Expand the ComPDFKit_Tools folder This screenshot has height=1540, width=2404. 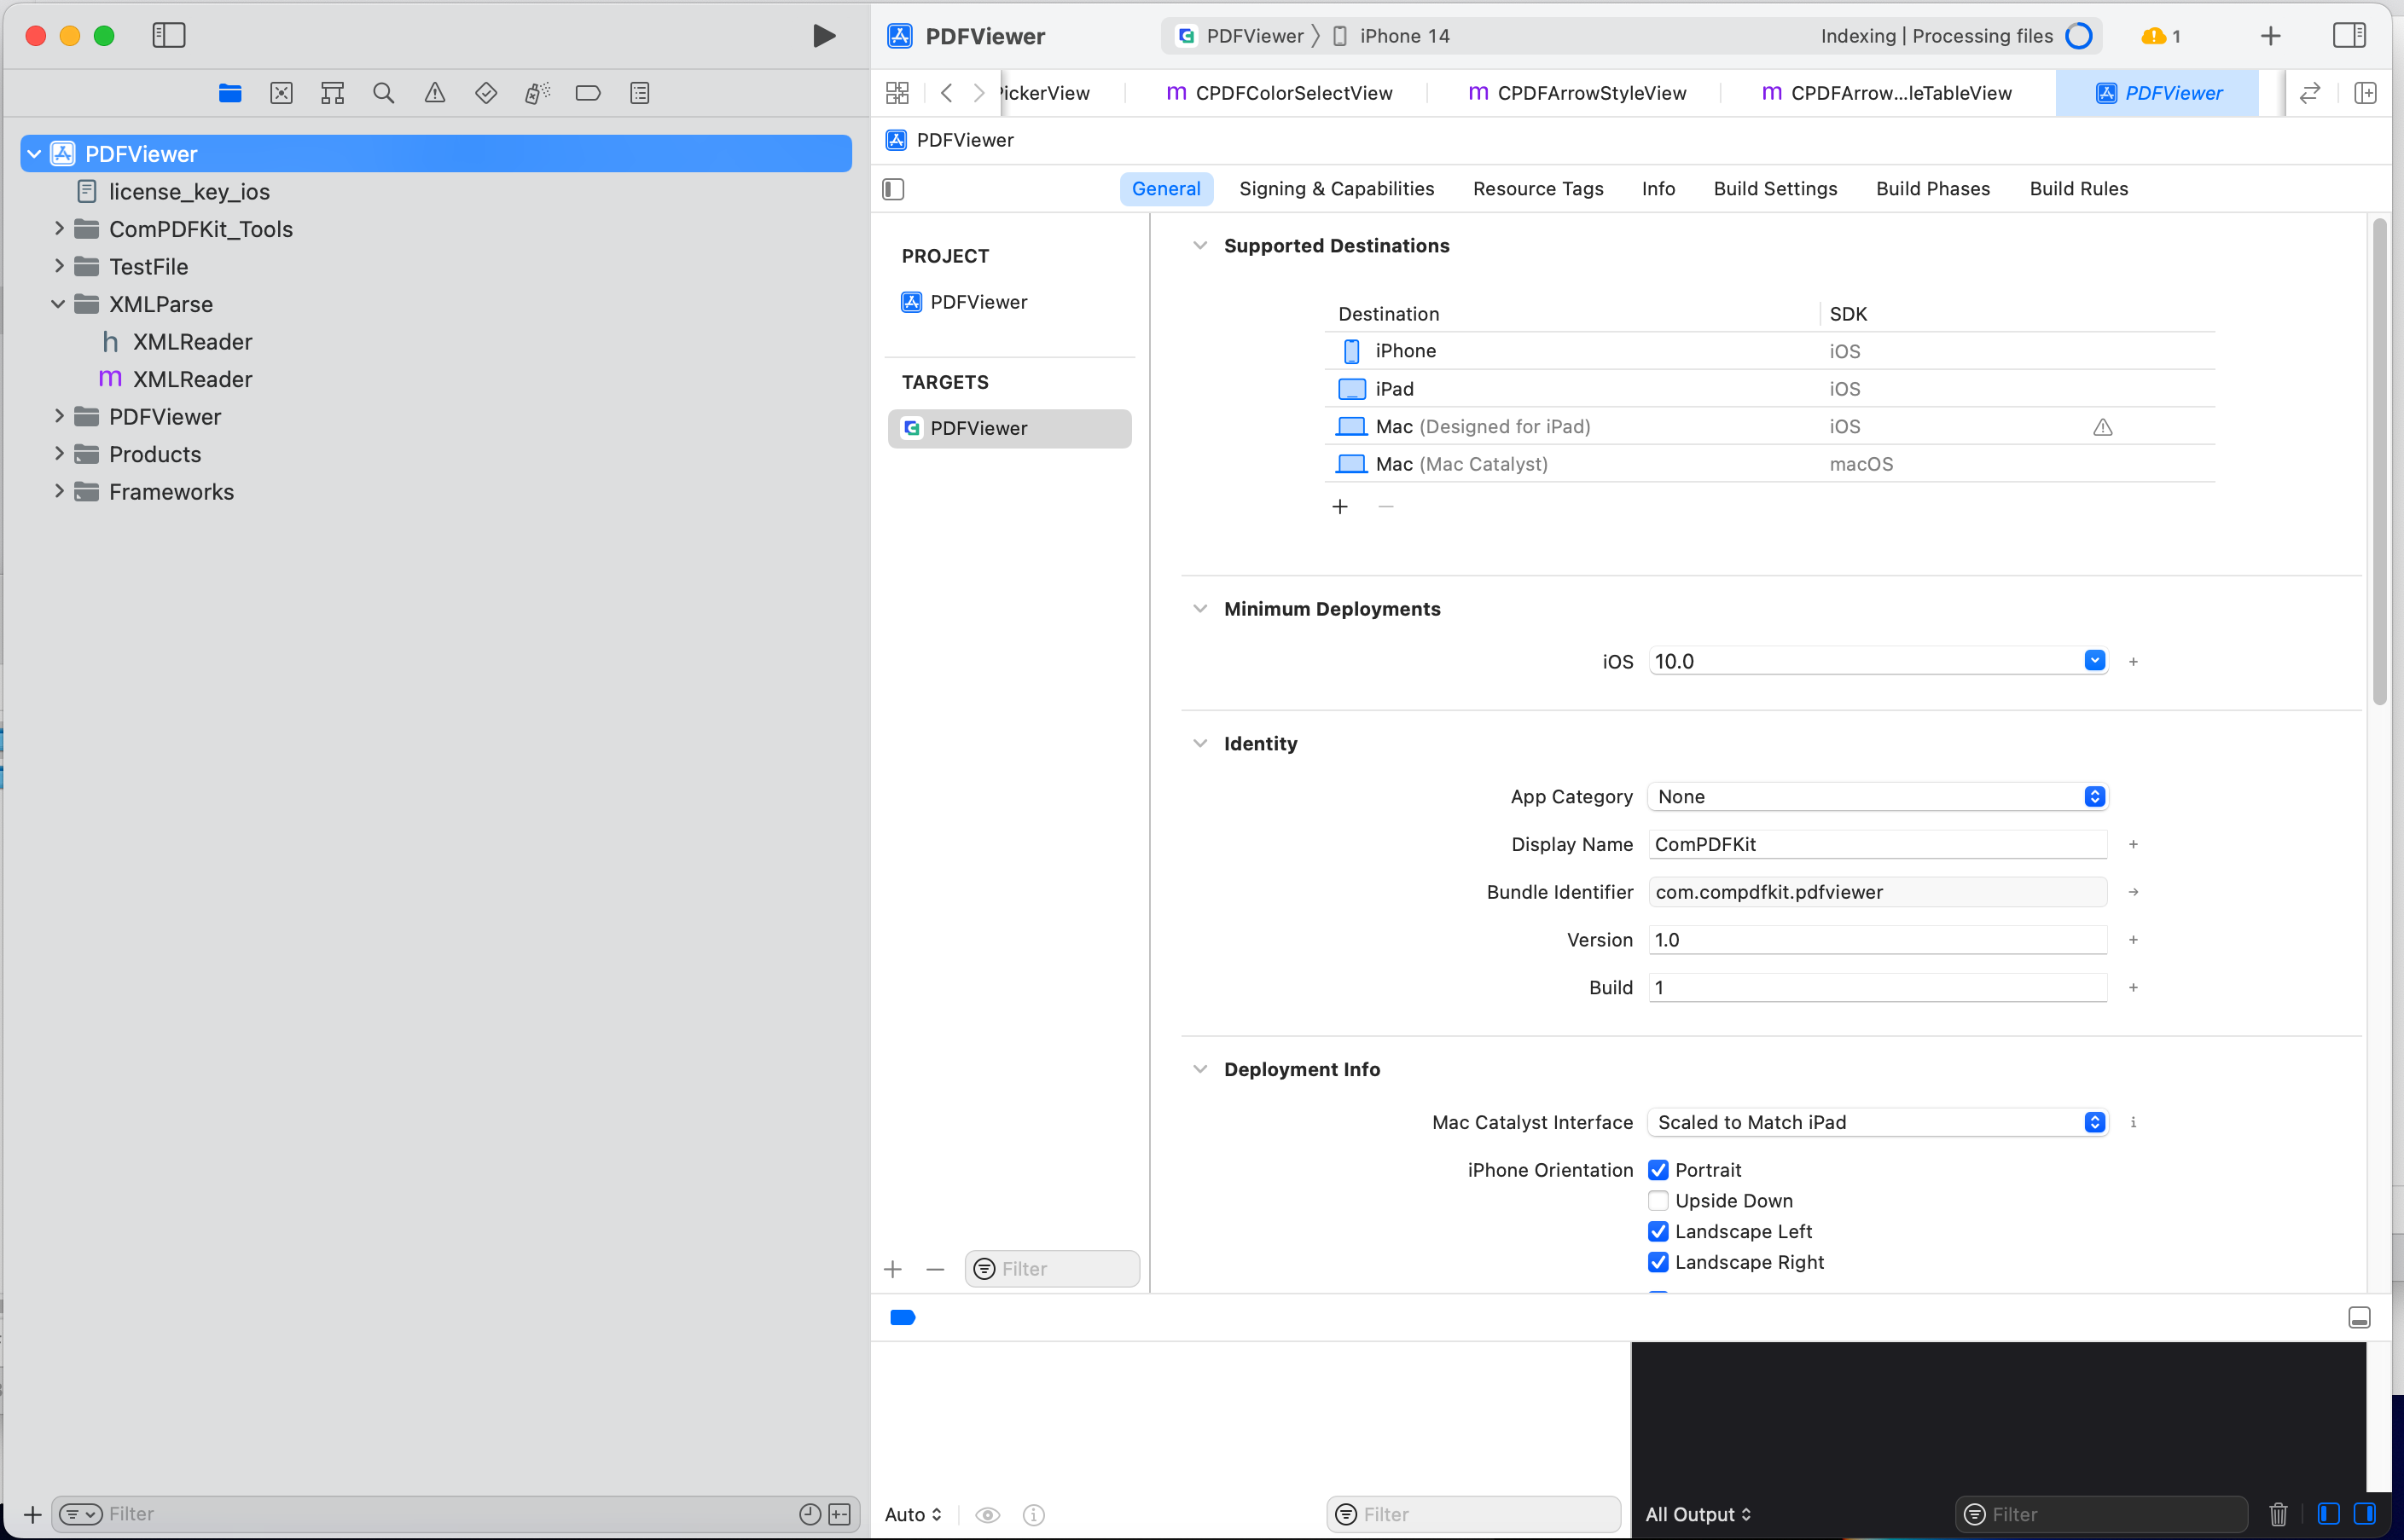pyautogui.click(x=59, y=229)
